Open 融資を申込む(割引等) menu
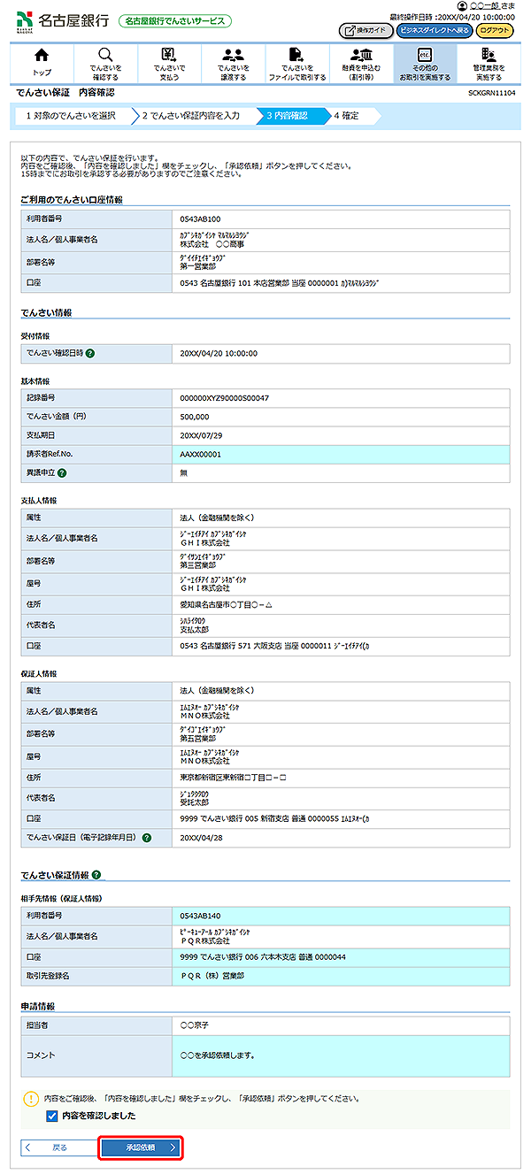Screen dimensions: 531x1174 (x=360, y=62)
